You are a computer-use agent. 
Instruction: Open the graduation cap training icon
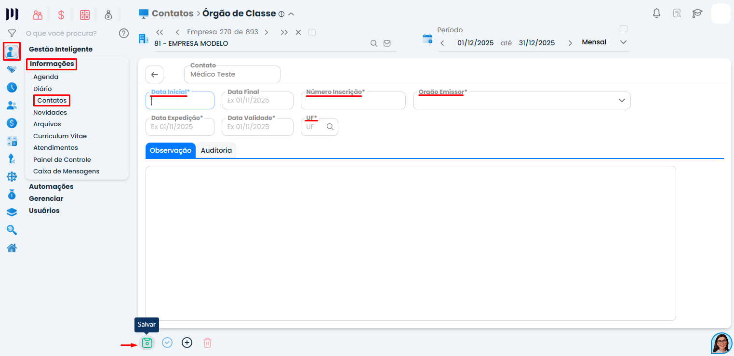pyautogui.click(x=697, y=13)
